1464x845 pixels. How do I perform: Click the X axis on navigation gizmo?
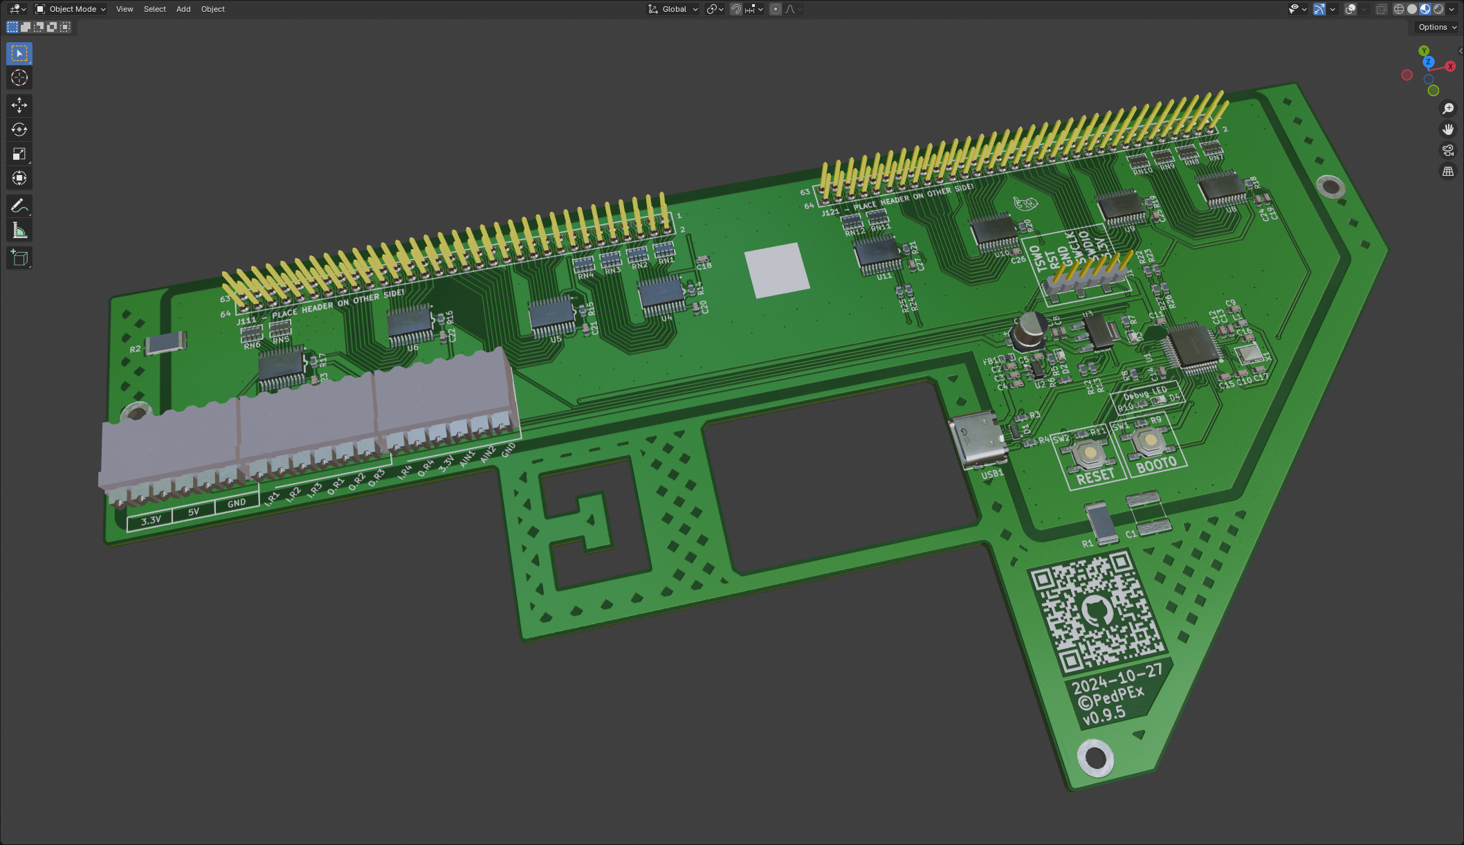[x=1450, y=66]
